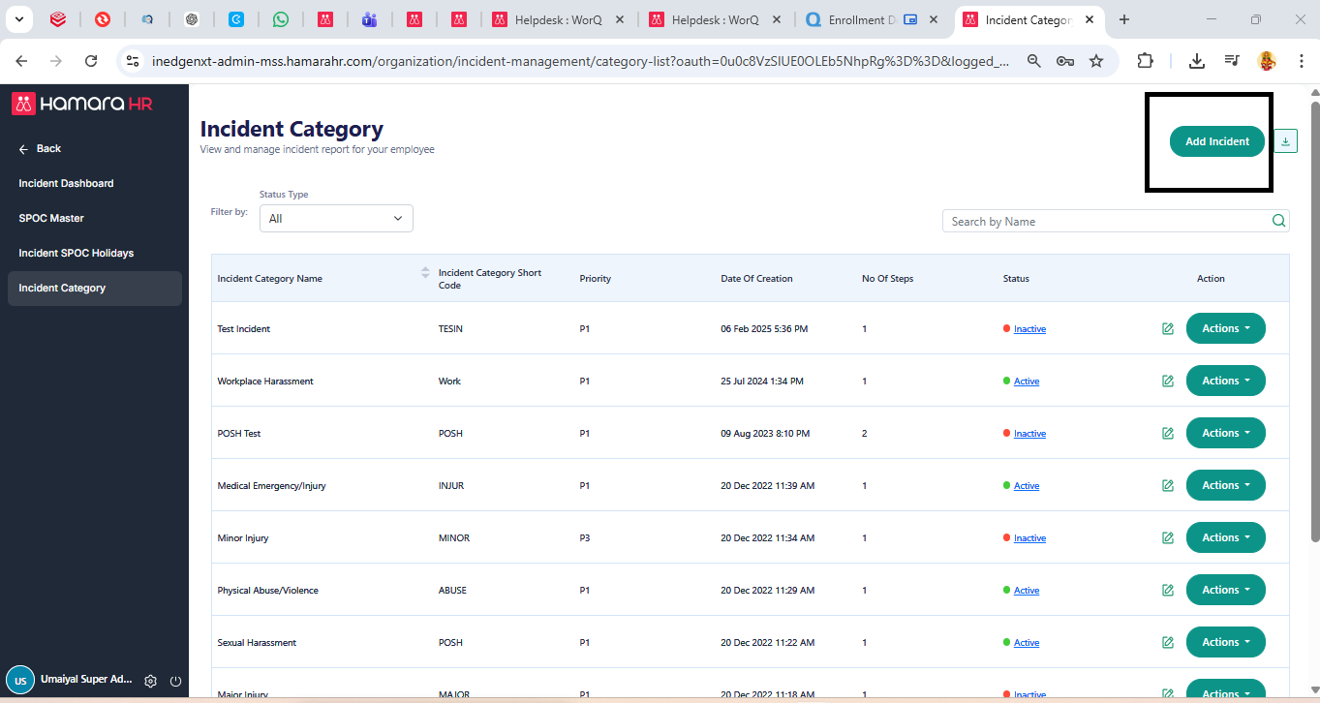This screenshot has width=1320, height=703.
Task: Click the power logout icon
Action: (175, 681)
